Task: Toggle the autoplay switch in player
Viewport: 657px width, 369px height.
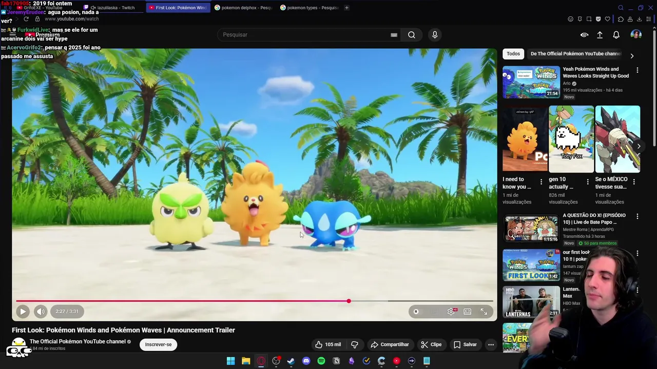Action: click(416, 312)
